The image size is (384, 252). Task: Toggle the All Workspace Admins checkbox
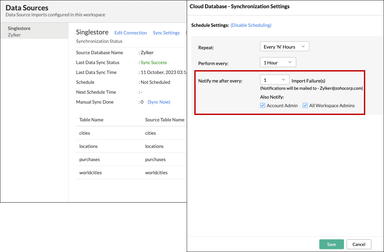pyautogui.click(x=305, y=106)
